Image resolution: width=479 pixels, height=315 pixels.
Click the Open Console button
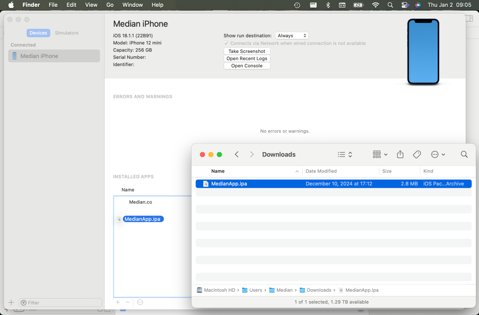coord(246,66)
